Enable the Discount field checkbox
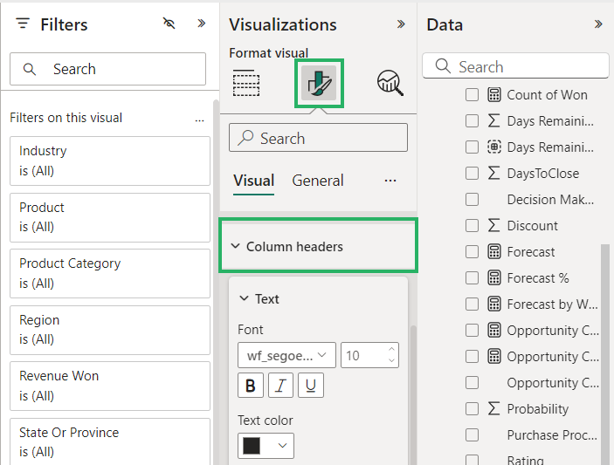614x465 pixels. pyautogui.click(x=472, y=226)
